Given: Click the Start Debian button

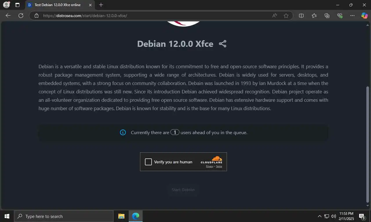Looking at the screenshot, I should coord(183,190).
